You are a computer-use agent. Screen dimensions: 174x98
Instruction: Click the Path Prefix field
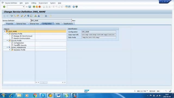99,38
